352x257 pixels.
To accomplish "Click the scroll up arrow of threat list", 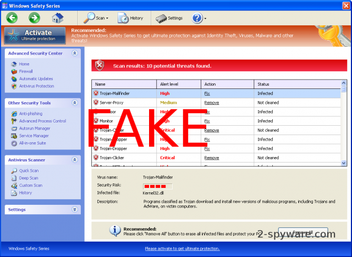I will 343,83.
